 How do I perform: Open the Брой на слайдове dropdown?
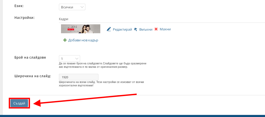[69, 58]
